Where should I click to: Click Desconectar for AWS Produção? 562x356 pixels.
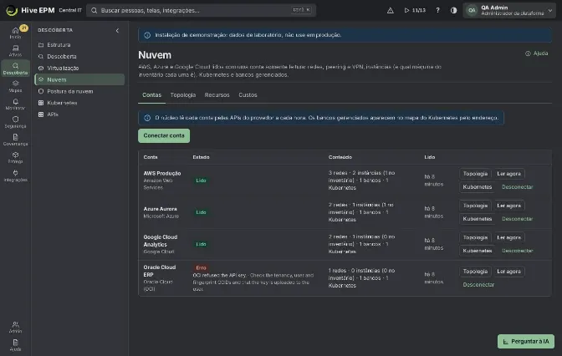pos(517,187)
